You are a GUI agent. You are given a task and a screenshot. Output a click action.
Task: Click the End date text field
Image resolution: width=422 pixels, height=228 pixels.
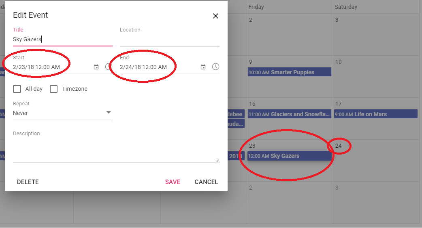pyautogui.click(x=158, y=67)
